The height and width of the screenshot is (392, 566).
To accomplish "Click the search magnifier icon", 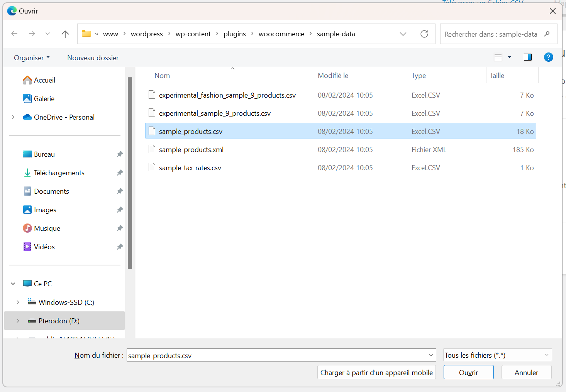I will click(x=547, y=34).
